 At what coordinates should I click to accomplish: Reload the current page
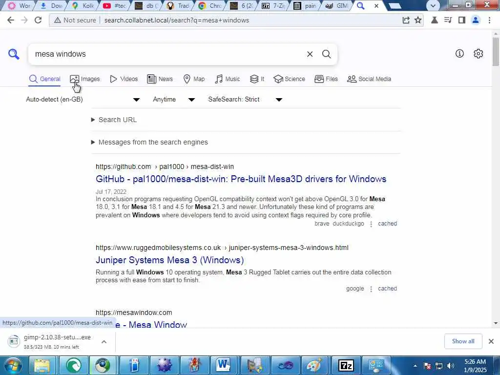pos(38,20)
